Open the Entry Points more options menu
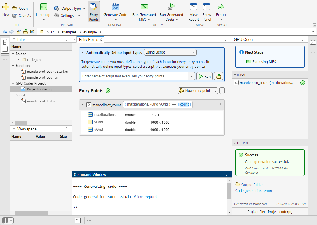 point(222,91)
